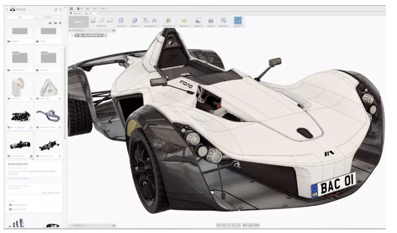Viewport: 397px width, 233px height.
Task: Switch to the People tab
Action: tap(48, 17)
